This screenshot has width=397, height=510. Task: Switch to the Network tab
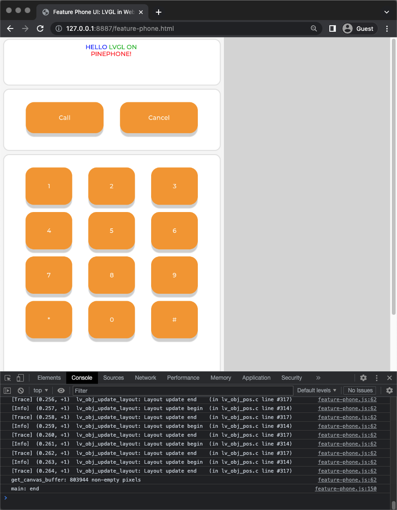(x=146, y=378)
